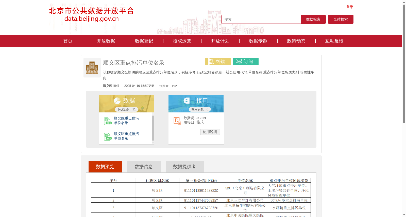
Task: Open the 首页 menu item
Action: pos(68,41)
